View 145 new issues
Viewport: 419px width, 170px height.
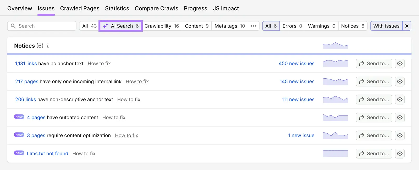[297, 81]
